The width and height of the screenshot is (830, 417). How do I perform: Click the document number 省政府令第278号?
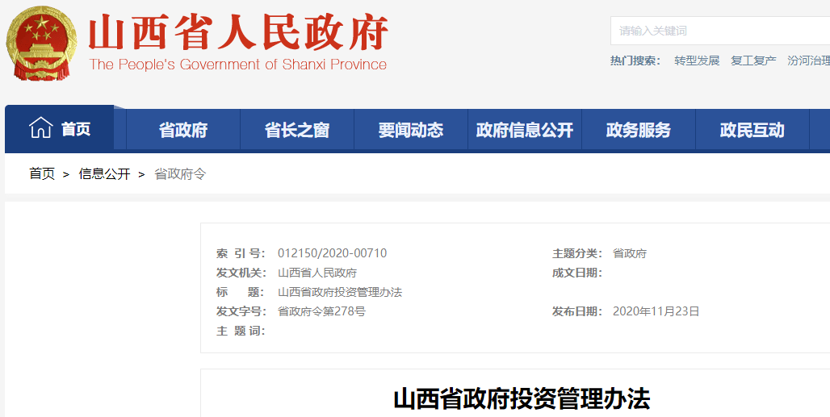(x=321, y=311)
